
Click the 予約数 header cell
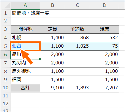point(77,29)
